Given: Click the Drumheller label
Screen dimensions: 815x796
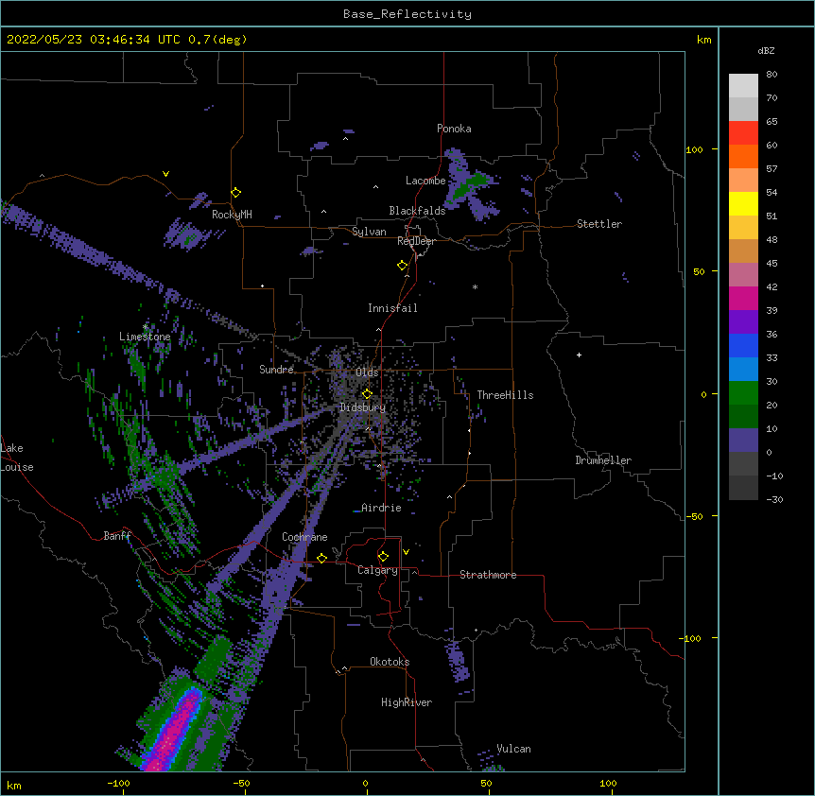Looking at the screenshot, I should point(603,460).
